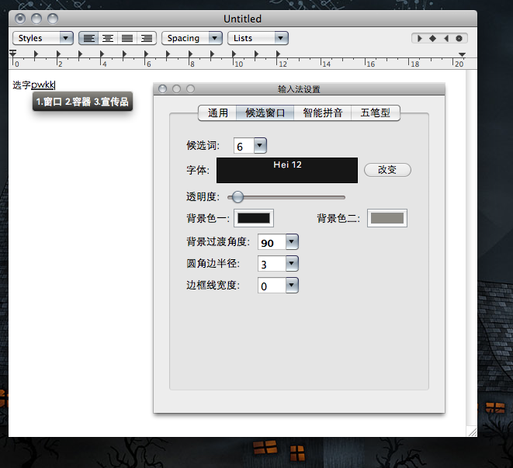Switch to the 五笔型 tab
This screenshot has width=513, height=468.
376,113
